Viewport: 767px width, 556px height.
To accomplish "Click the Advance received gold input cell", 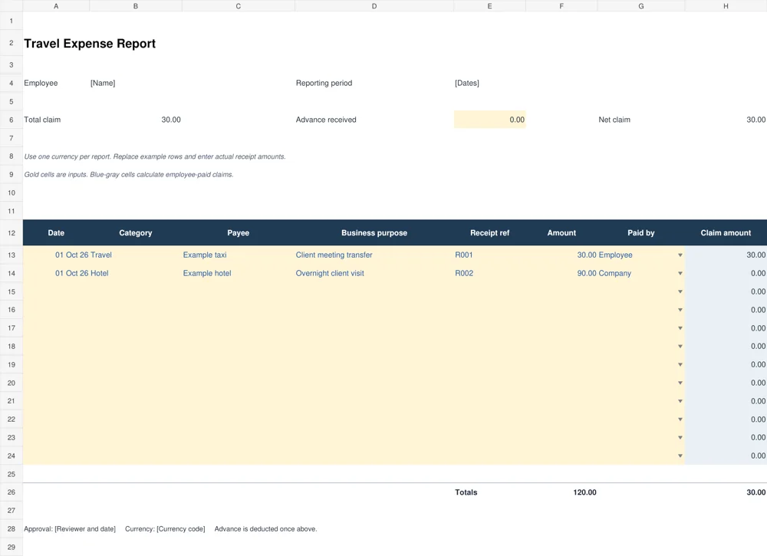I will [489, 120].
